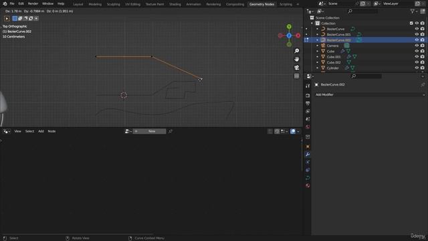Screen dimensions: 428x241
Task: Toggle exclude checkbox for Collection
Action: click(x=411, y=23)
